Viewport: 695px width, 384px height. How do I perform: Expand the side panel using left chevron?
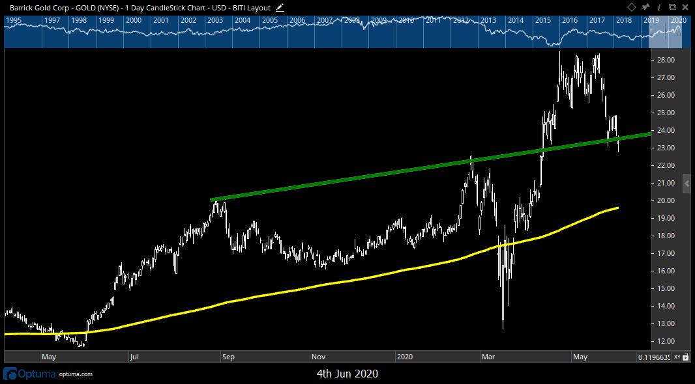(x=686, y=184)
